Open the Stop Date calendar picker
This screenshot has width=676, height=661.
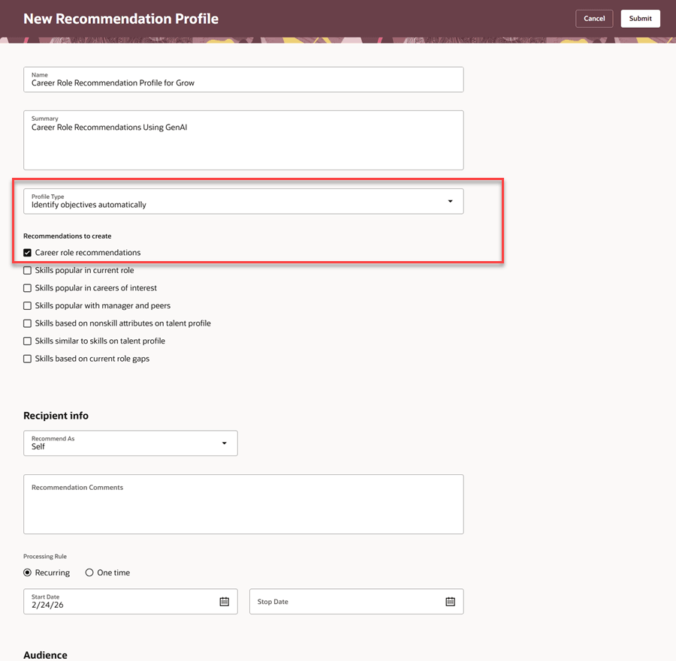pyautogui.click(x=449, y=601)
